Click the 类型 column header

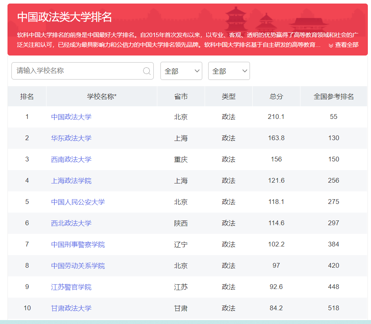click(228, 96)
